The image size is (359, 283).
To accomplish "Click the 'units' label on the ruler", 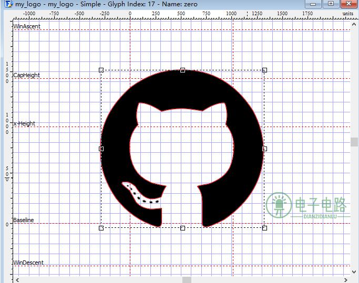I will [348, 14].
